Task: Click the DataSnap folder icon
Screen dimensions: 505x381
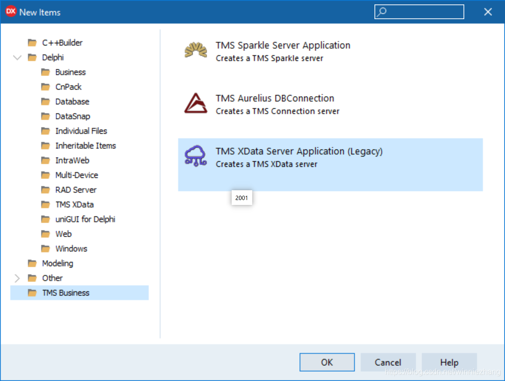Action: click(46, 116)
